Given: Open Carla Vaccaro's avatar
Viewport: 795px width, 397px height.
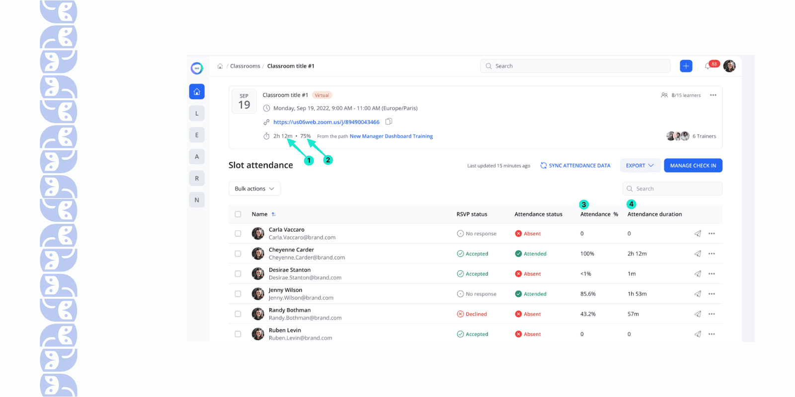Looking at the screenshot, I should point(258,233).
